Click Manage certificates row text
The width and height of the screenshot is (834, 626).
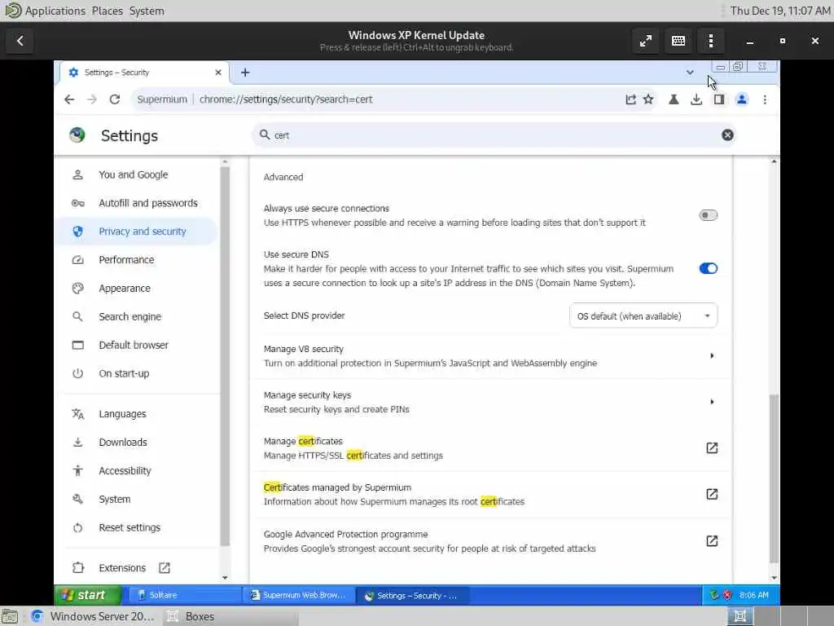coord(353,448)
